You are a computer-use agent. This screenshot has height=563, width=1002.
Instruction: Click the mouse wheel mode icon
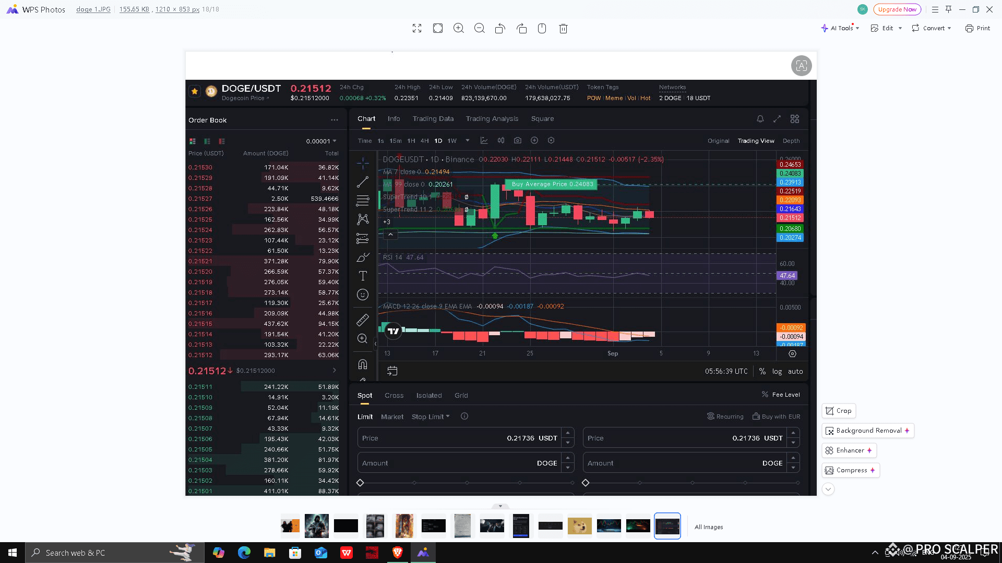(542, 28)
